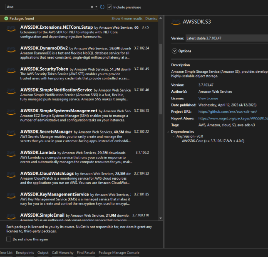Click version 3.7.102.24 of DynamoDBv2
This screenshot has height=257, width=268.
tap(141, 48)
